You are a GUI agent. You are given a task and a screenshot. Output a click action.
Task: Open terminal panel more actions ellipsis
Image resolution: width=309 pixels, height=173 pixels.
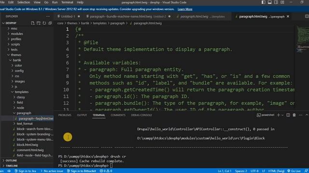(x=300, y=115)
